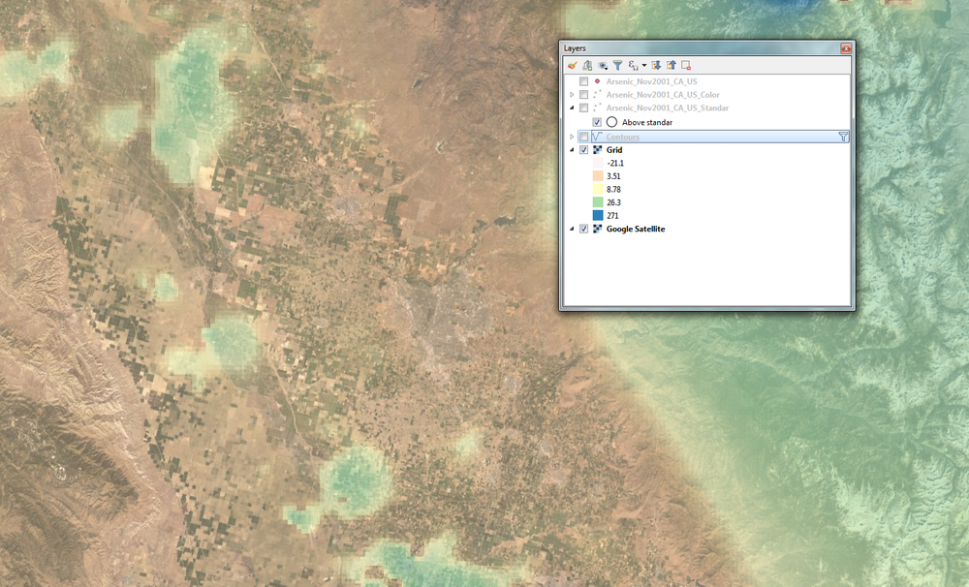Viewport: 969px width, 587px height.
Task: Click the Collapse All layers icon
Action: (671, 65)
